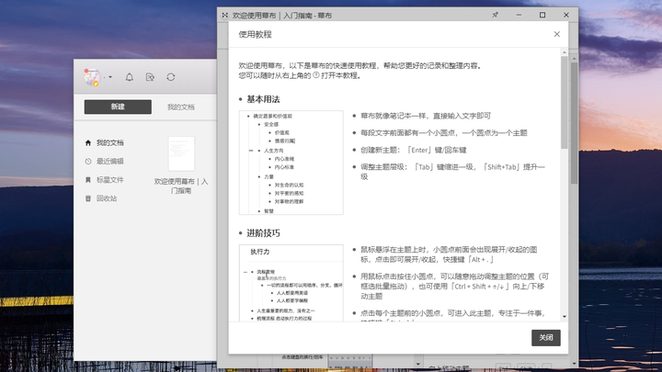Open 最近编辑 in the sidebar

109,161
